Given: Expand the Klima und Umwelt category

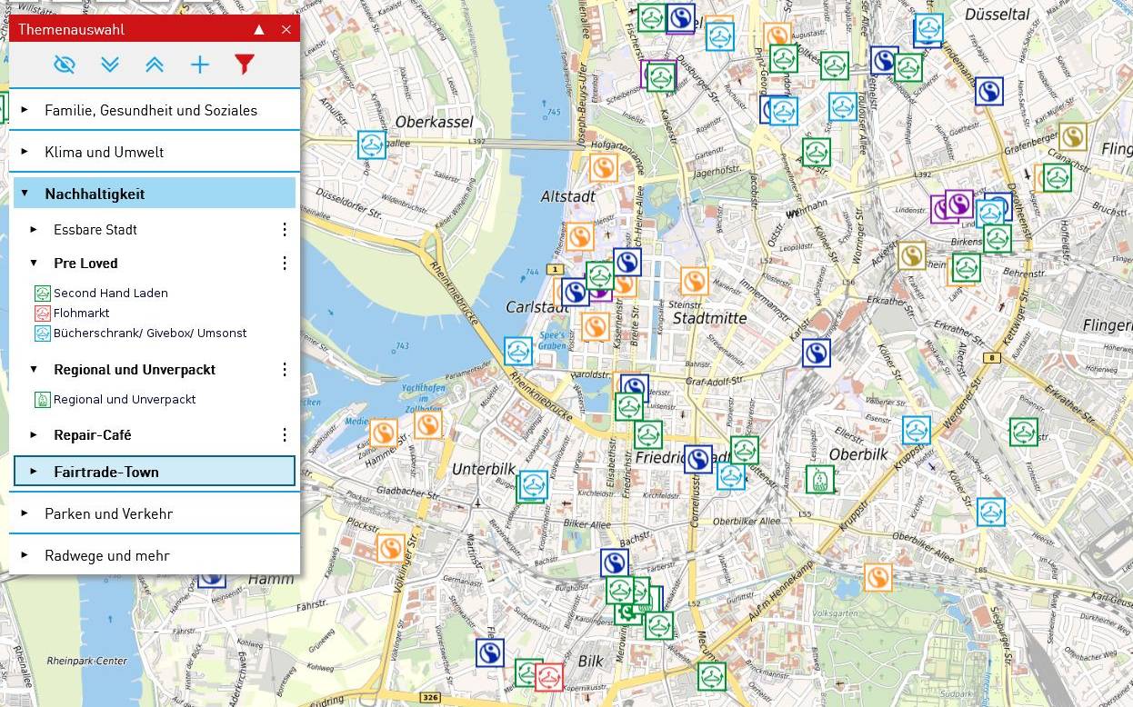Looking at the screenshot, I should 104,152.
